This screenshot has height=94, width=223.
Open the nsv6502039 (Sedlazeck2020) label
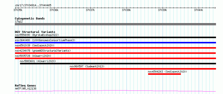tap(35, 45)
